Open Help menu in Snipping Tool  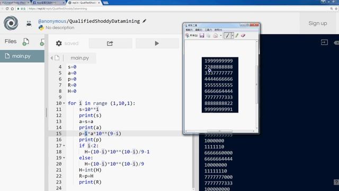coord(218,30)
